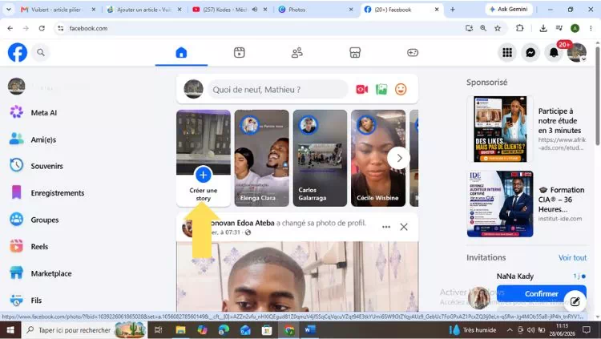This screenshot has width=601, height=339.
Task: Open the Marketplace storefront icon in top navigation
Action: [355, 53]
